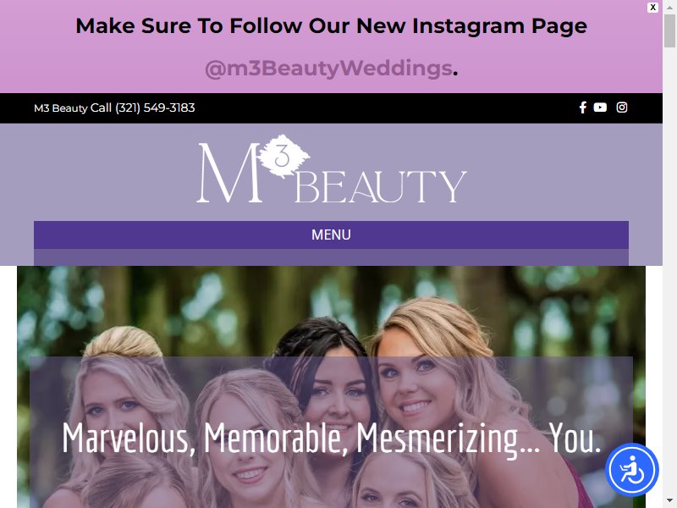Click the lighter purple strip beneath MENU
This screenshot has width=677, height=508.
331,257
